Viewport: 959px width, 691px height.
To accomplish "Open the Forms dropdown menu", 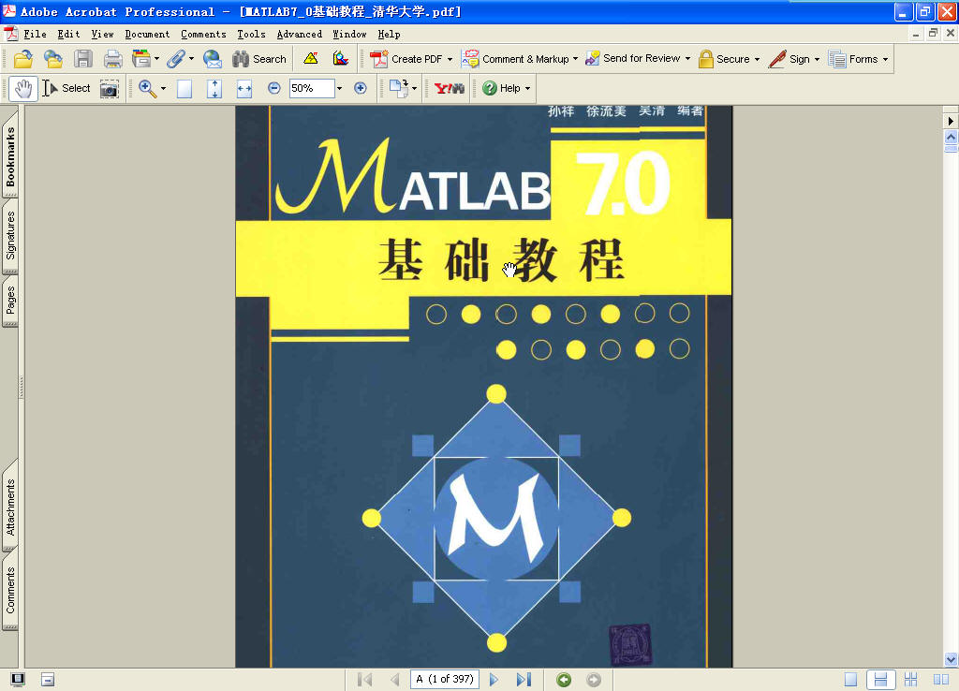I will 885,59.
